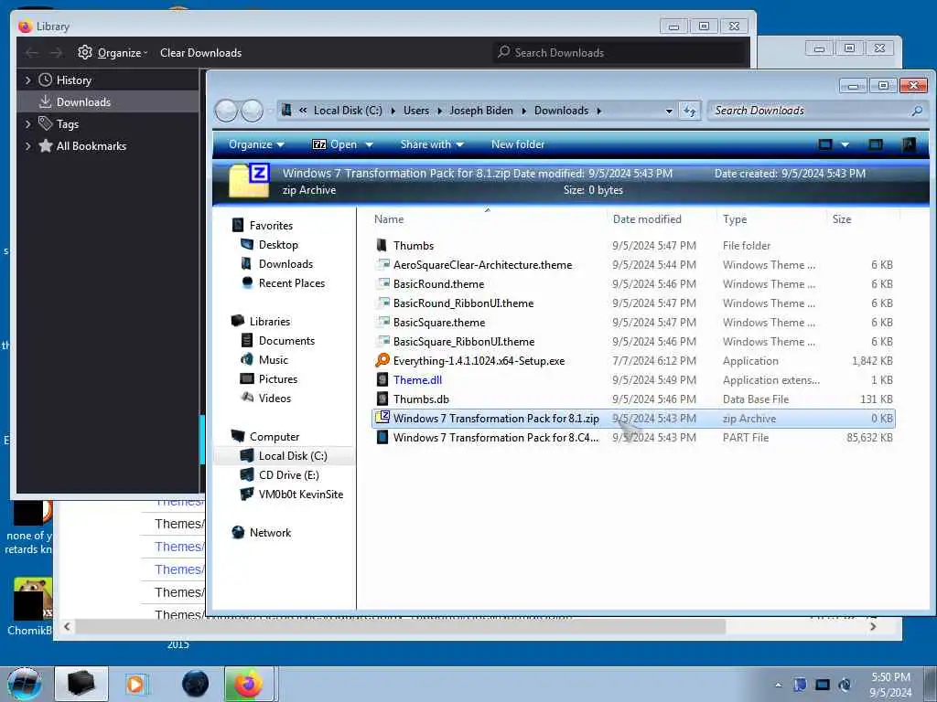937x702 pixels.
Task: Click the taskbar clock showing 5:50 PM
Action: [890, 685]
